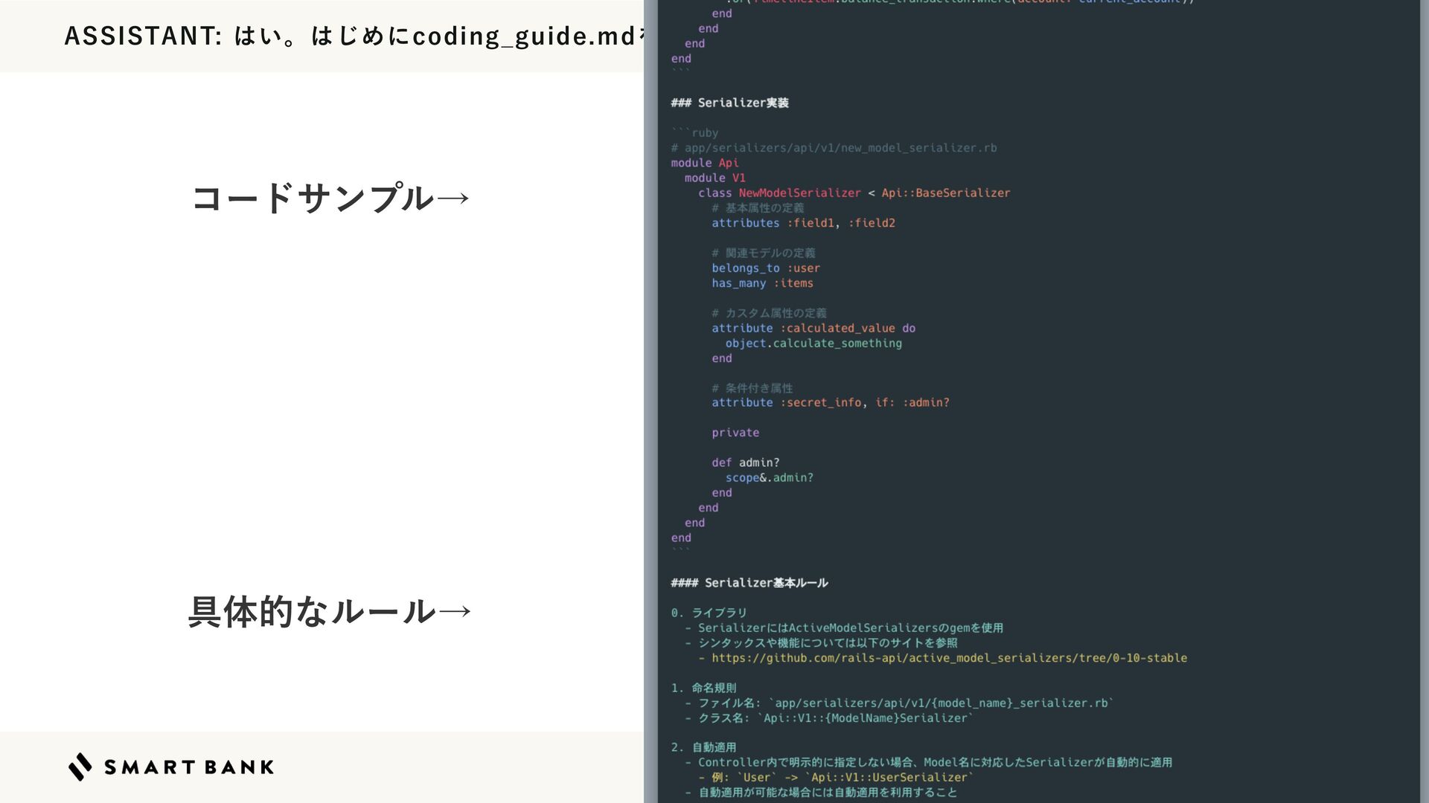Open the active_model_serializers GitHub URL
This screenshot has width=1429, height=803.
coord(949,658)
